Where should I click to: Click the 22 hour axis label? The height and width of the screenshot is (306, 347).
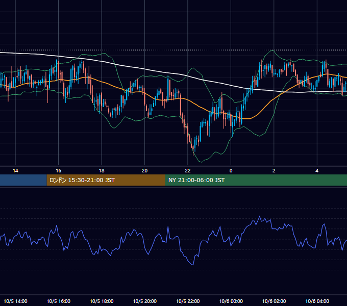coord(188,170)
